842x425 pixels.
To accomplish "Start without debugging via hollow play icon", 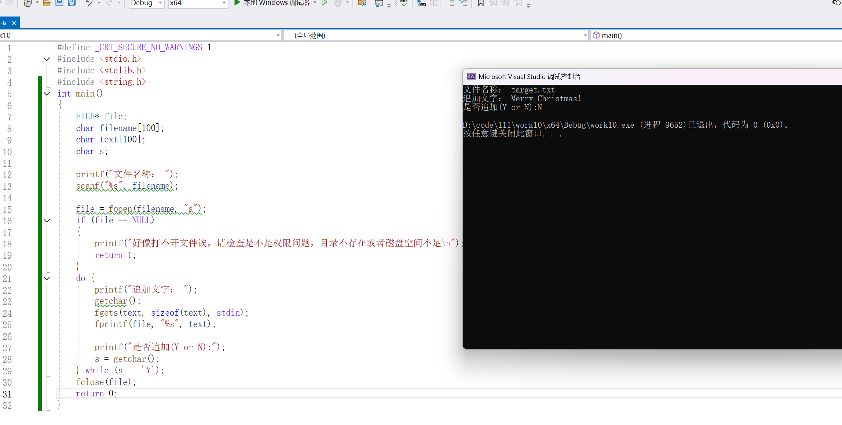I will 324,3.
